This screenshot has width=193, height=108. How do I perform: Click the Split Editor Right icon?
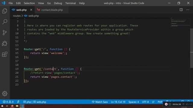[x=181, y=10]
